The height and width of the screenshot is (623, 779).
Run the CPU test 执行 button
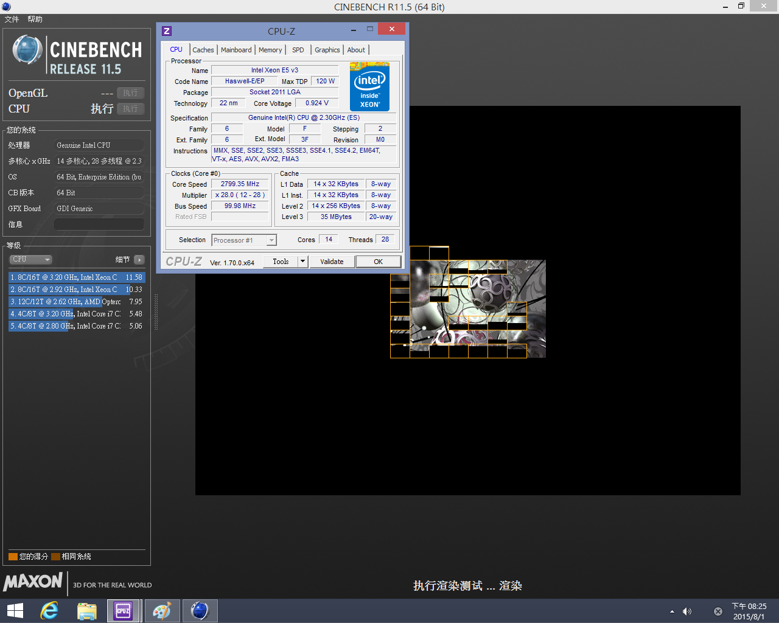point(130,109)
